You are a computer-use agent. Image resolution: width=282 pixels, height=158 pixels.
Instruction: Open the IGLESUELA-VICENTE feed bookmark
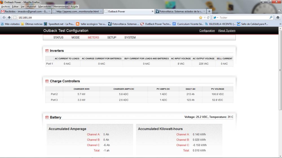point(220,24)
